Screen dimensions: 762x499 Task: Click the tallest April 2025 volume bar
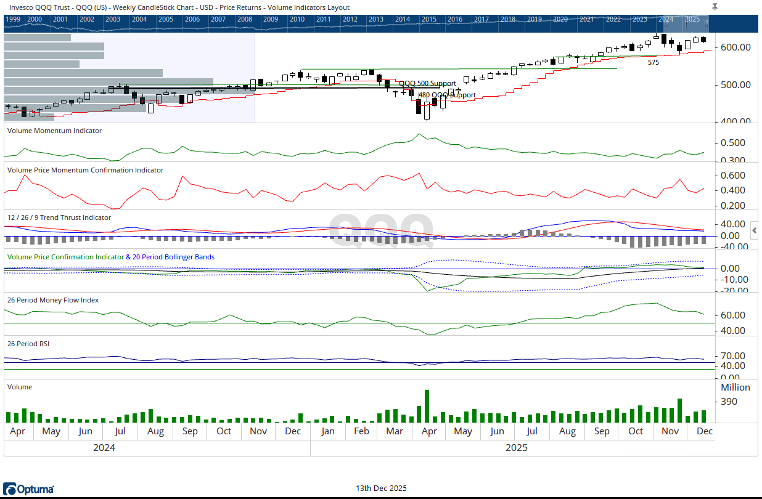click(x=427, y=405)
